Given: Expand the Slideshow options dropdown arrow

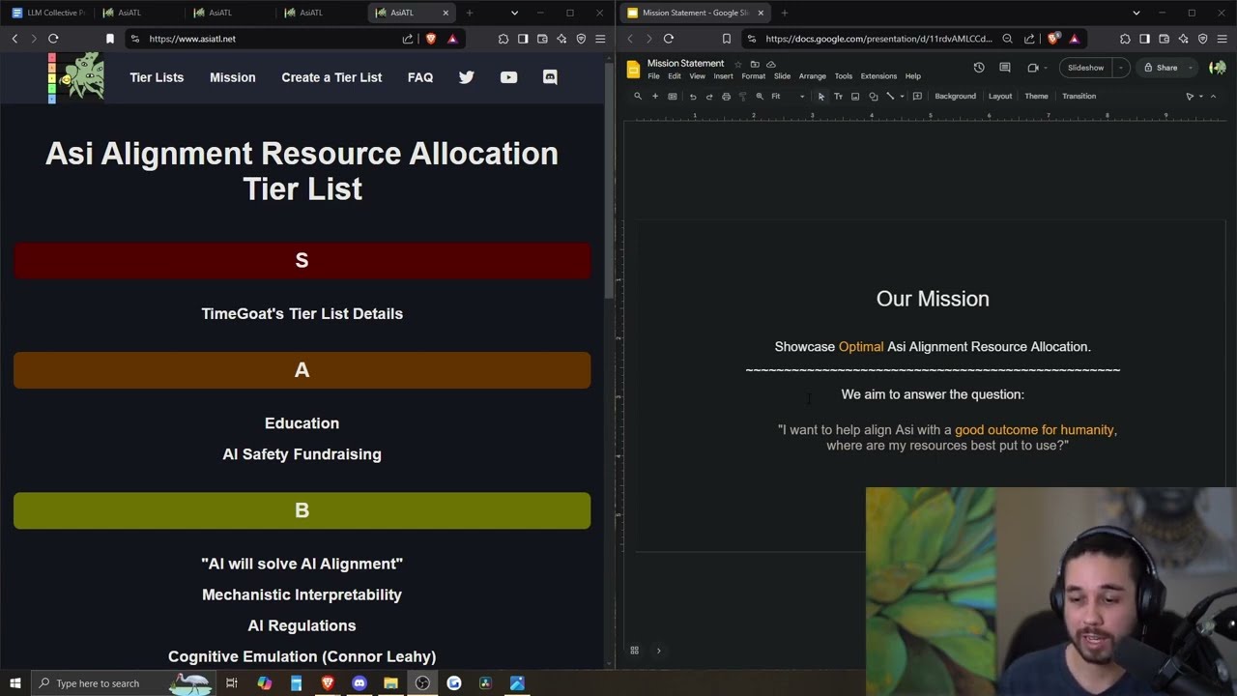Looking at the screenshot, I should click(x=1120, y=68).
